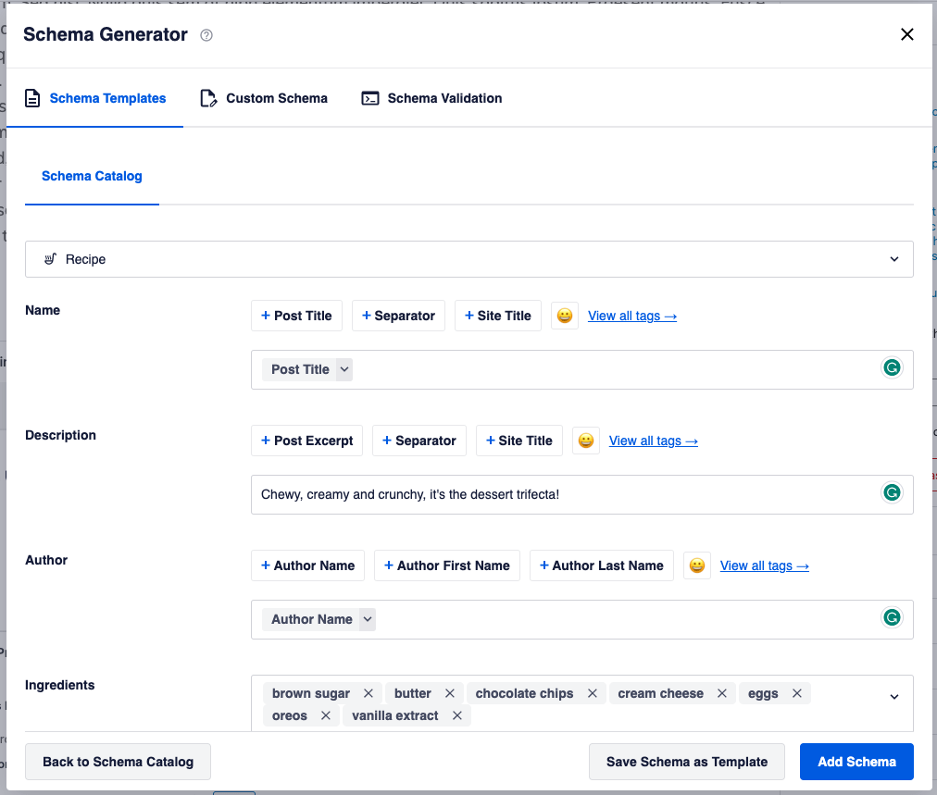
Task: Click Grammarly icon in Author field
Action: coord(892,617)
